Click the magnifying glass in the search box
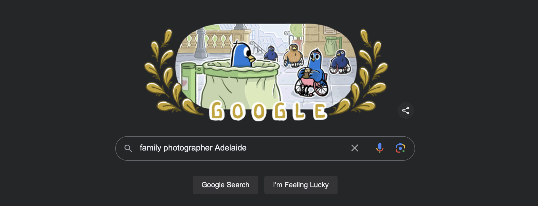Image resolution: width=538 pixels, height=206 pixels. pos(128,148)
